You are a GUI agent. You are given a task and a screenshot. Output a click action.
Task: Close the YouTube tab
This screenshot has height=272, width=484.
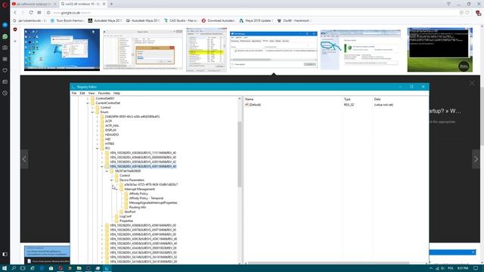[x=55, y=4]
